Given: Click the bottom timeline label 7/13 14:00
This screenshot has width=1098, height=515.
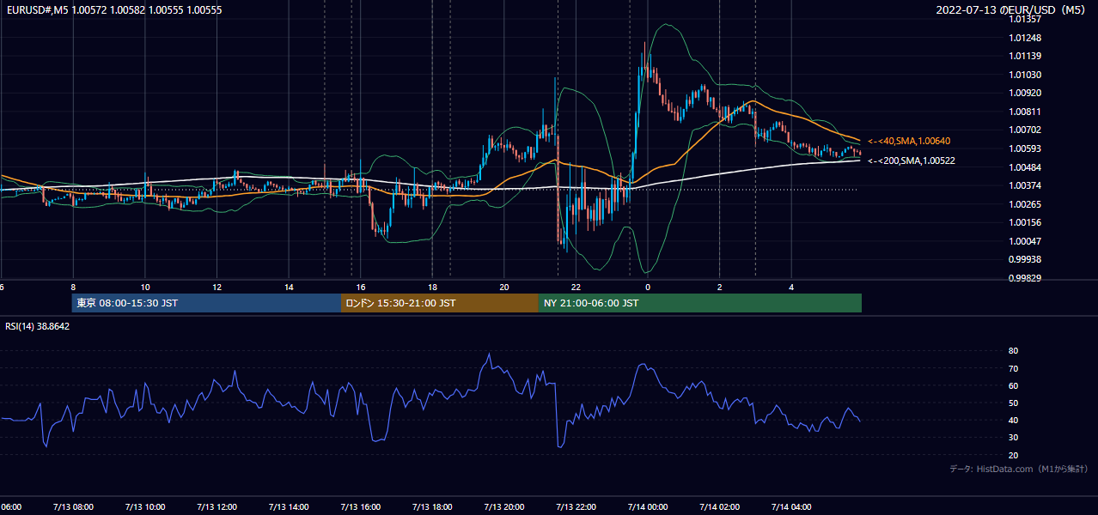Looking at the screenshot, I should tap(289, 506).
